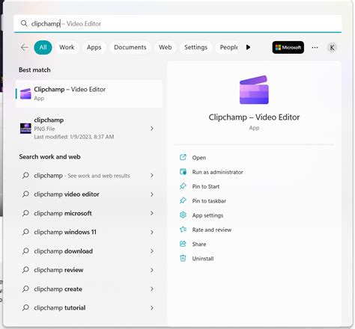This screenshot has height=329, width=355.
Task: Click the search text field containing clipchamp
Action: point(177,23)
